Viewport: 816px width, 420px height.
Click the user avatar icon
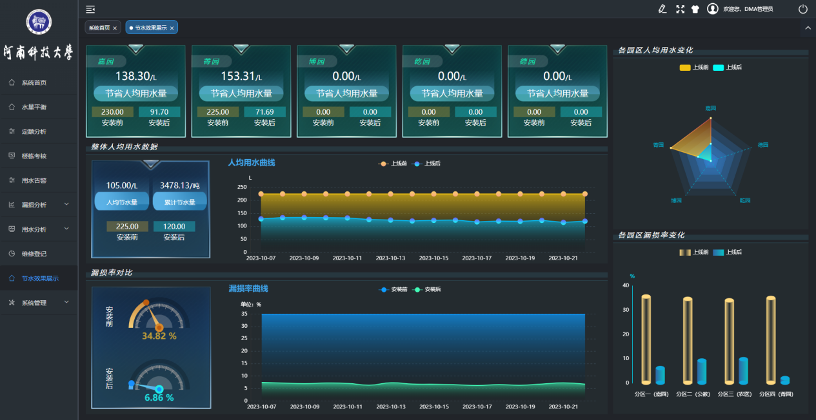(713, 9)
